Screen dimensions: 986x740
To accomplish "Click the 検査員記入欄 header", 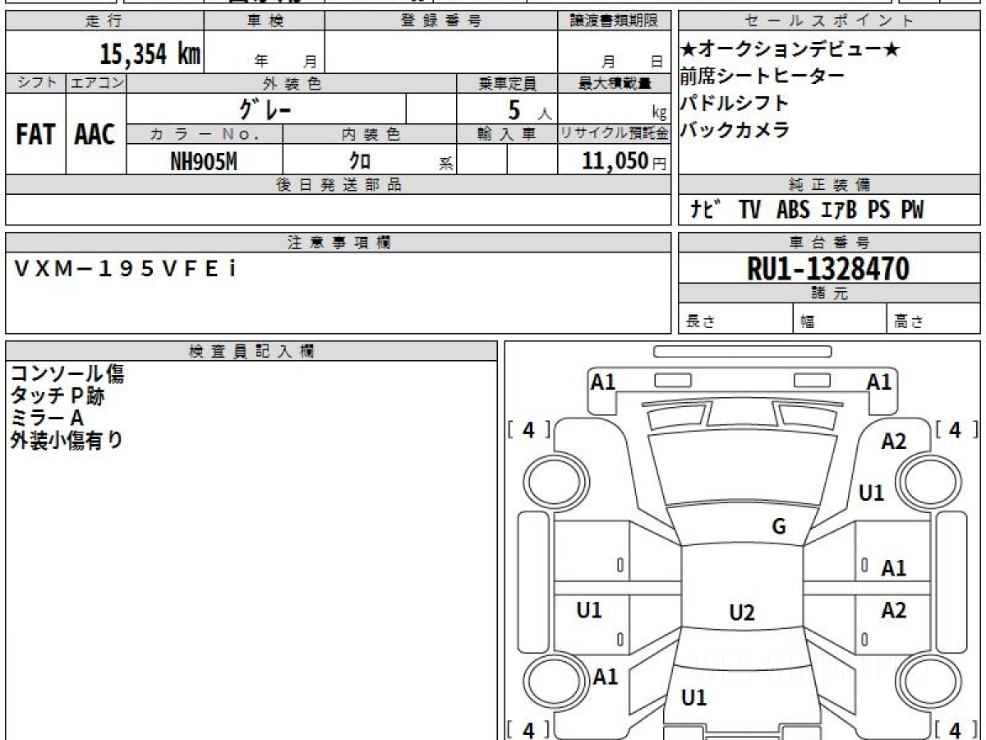I will coord(251,351).
